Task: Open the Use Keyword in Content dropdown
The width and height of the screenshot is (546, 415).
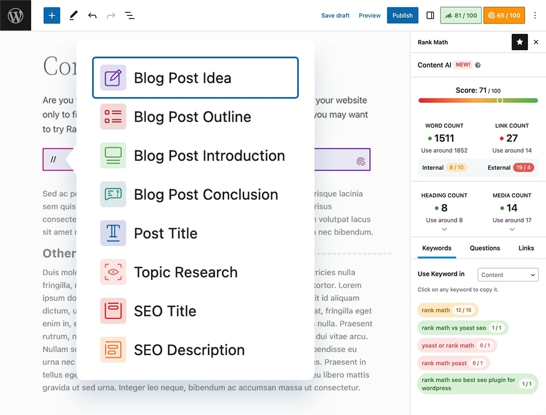Action: point(508,275)
